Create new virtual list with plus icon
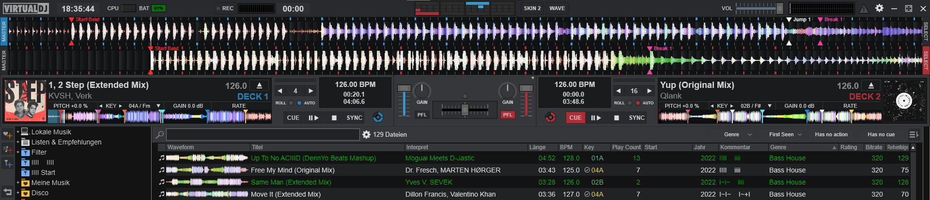The width and height of the screenshot is (930, 200). [7, 149]
